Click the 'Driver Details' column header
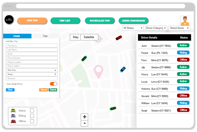 click(x=149, y=37)
